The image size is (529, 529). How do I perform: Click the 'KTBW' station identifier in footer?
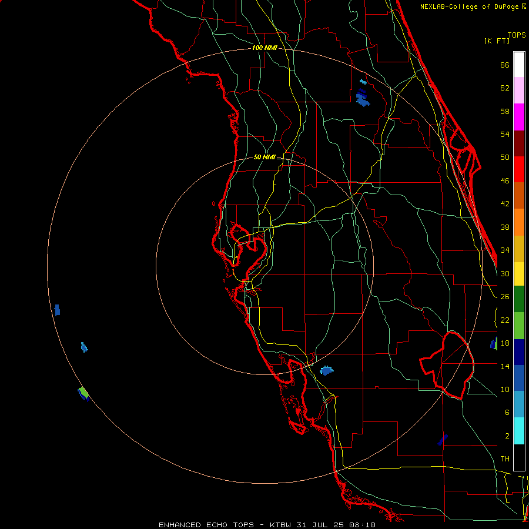280,525
